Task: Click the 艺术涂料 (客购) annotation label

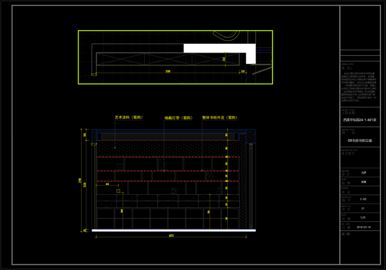Action: pyautogui.click(x=128, y=117)
